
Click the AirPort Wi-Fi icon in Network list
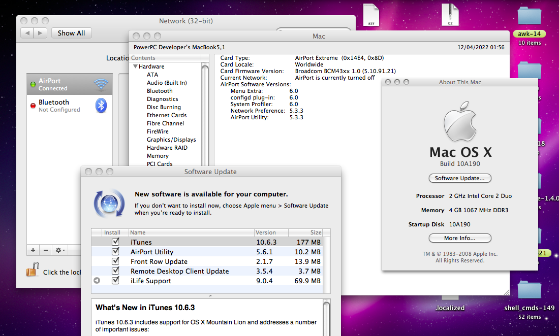coord(101,84)
